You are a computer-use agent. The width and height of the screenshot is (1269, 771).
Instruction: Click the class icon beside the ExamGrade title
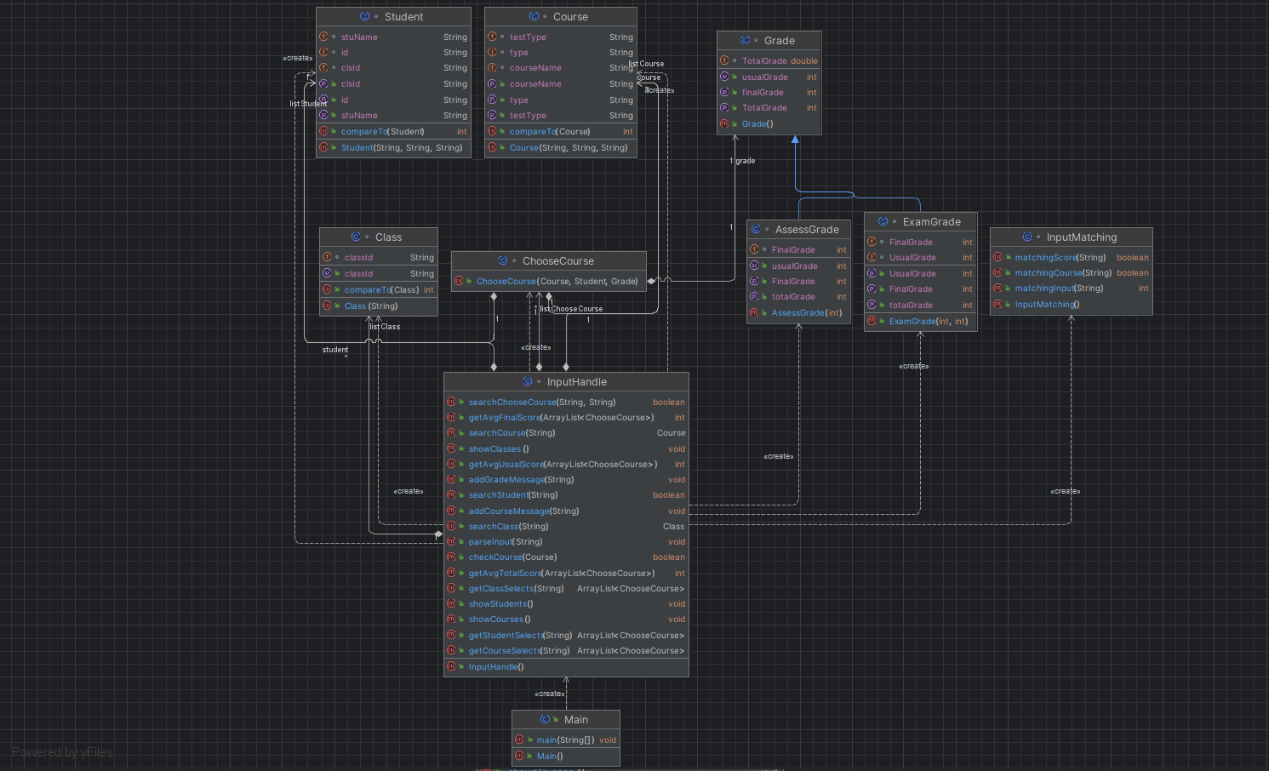(883, 221)
